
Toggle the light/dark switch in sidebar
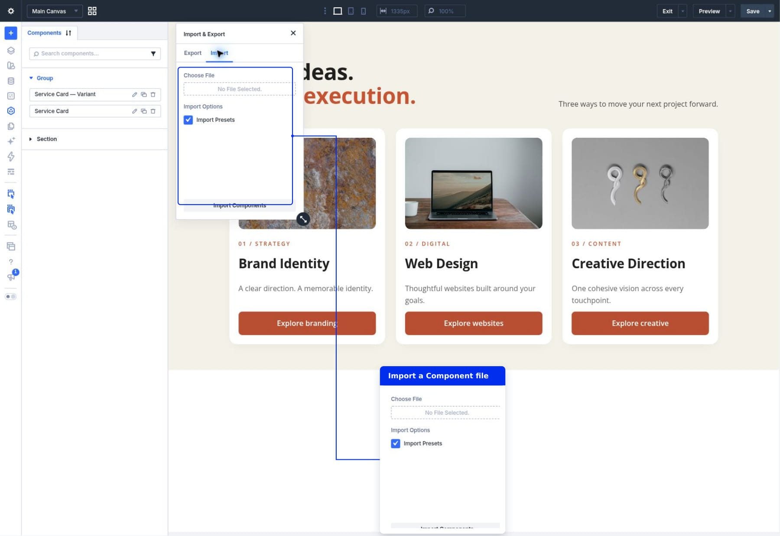click(x=11, y=296)
